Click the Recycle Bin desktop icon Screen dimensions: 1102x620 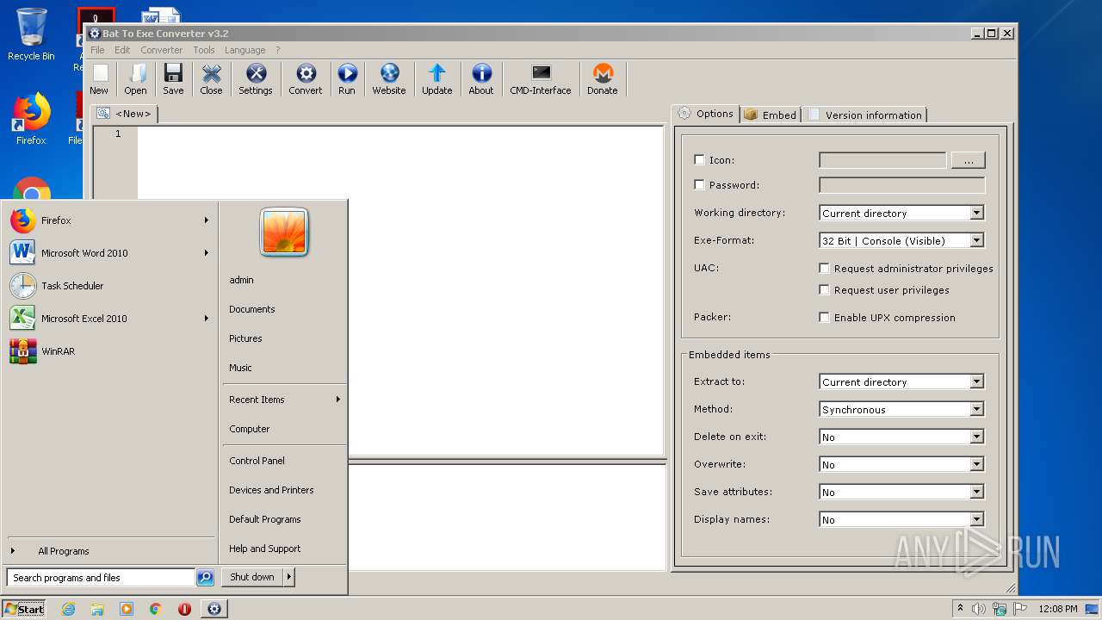31,34
